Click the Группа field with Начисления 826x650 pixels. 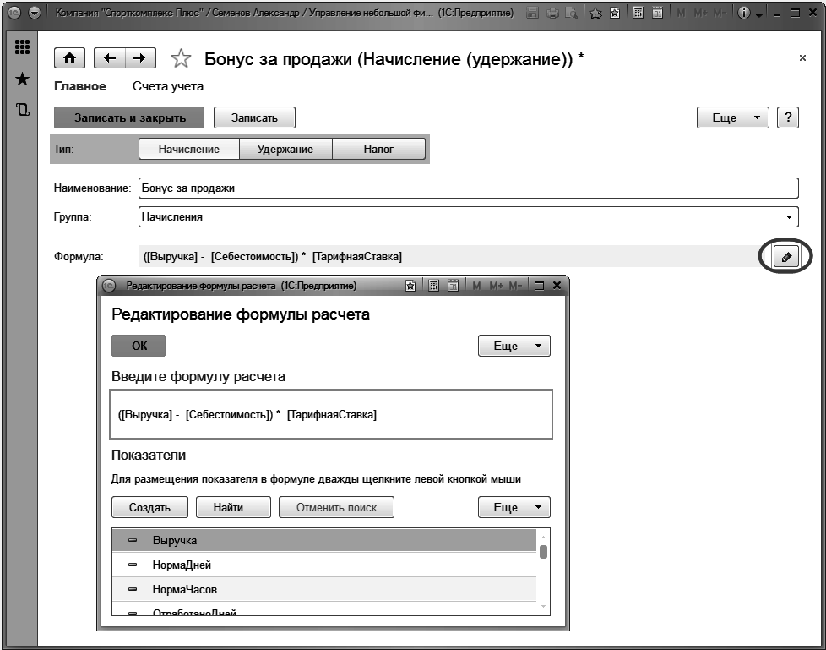[x=459, y=216]
